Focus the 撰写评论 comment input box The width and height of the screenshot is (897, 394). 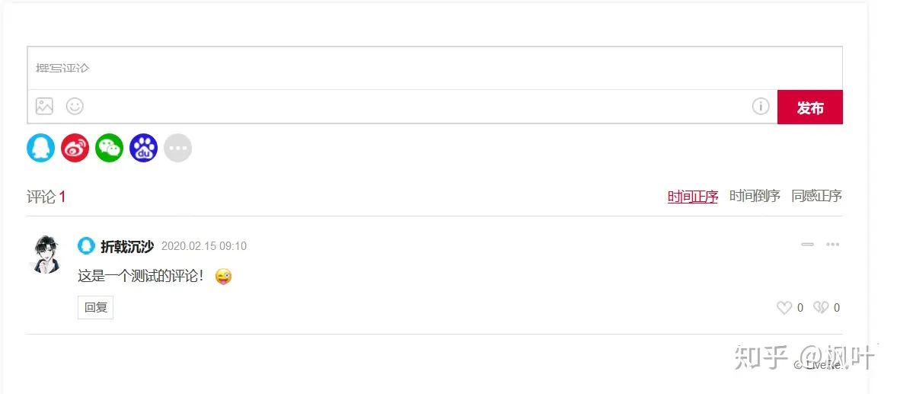[x=435, y=68]
